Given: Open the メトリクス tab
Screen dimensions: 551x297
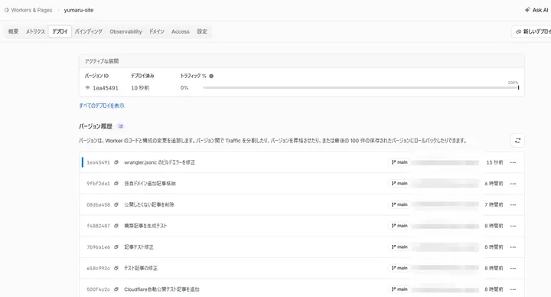Looking at the screenshot, I should click(35, 31).
